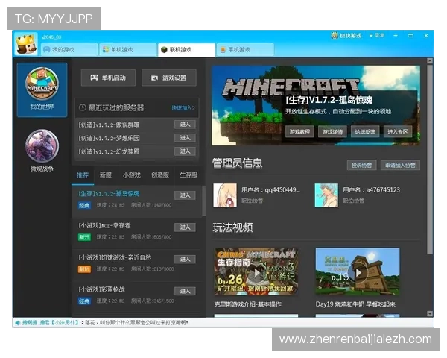Click the Minecraft banner image
Viewport: 447px width, 358px height.
316,106
